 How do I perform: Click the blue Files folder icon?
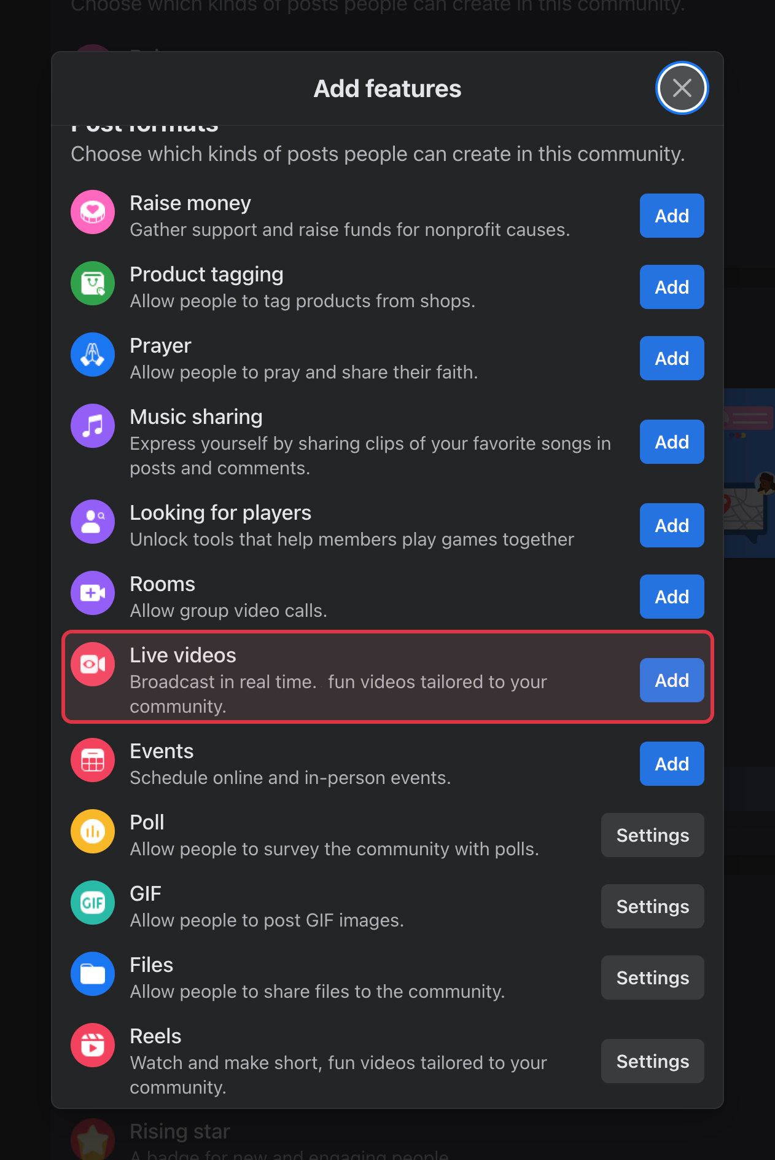click(x=93, y=974)
